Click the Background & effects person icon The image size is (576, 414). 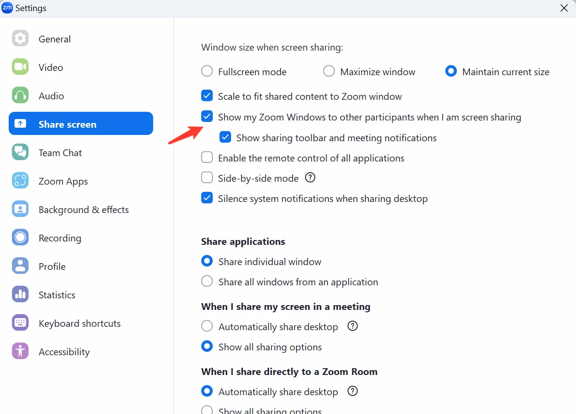(20, 209)
